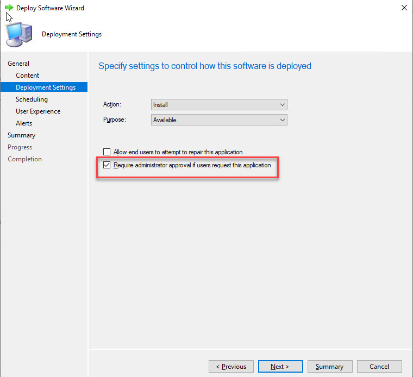Click the Progress step in sidebar

[x=20, y=147]
